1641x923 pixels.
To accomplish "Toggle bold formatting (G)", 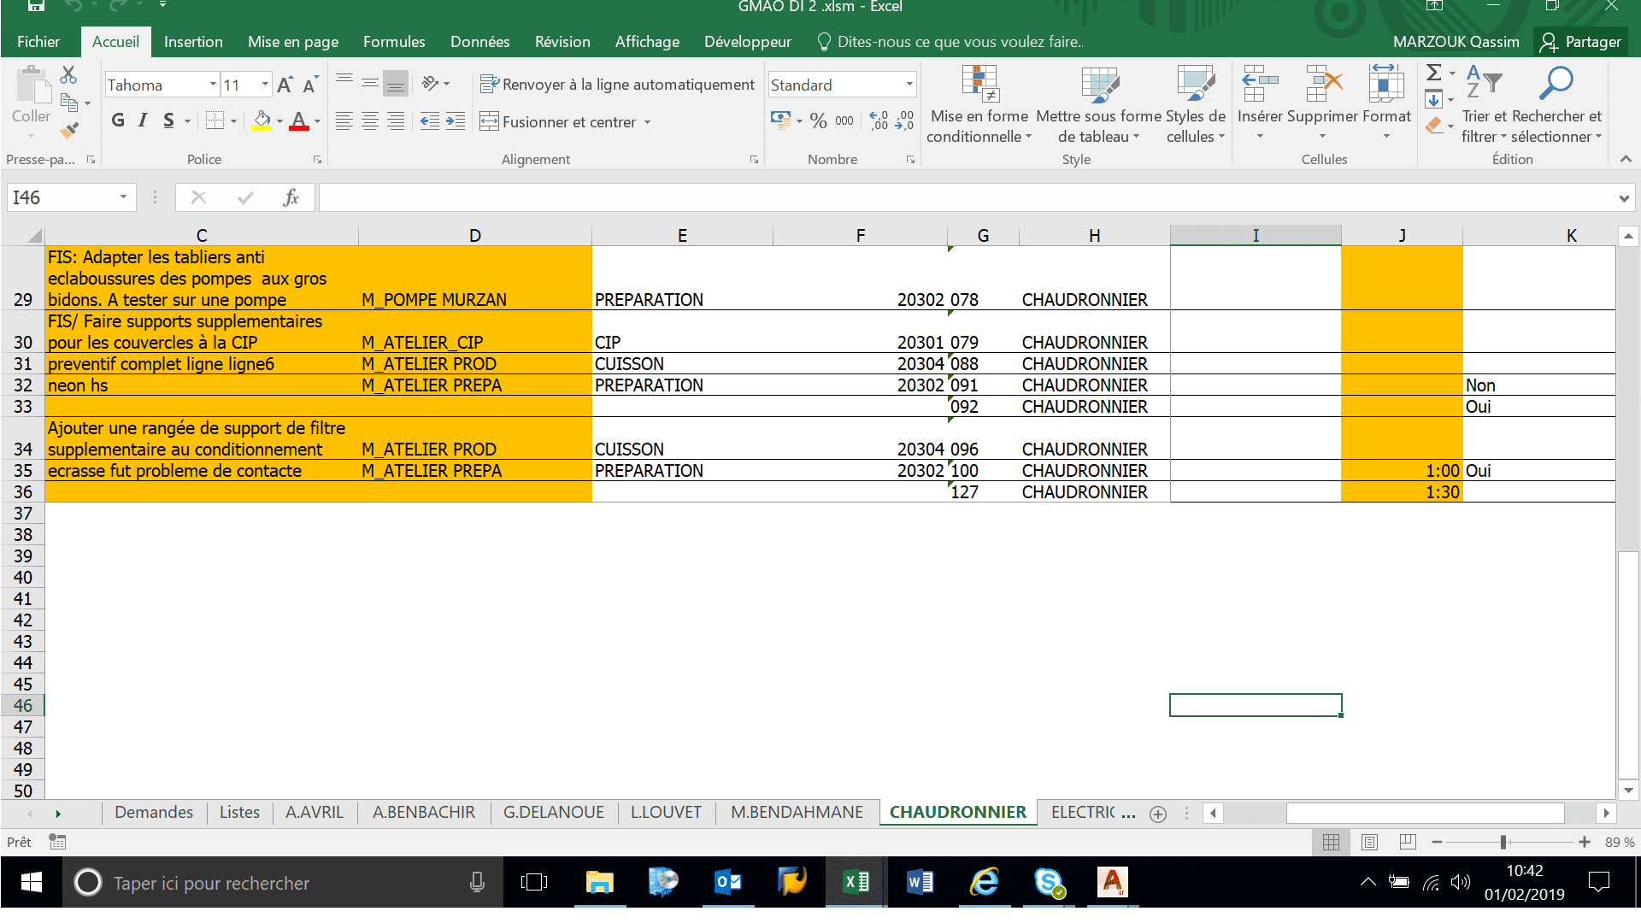I will coord(118,121).
